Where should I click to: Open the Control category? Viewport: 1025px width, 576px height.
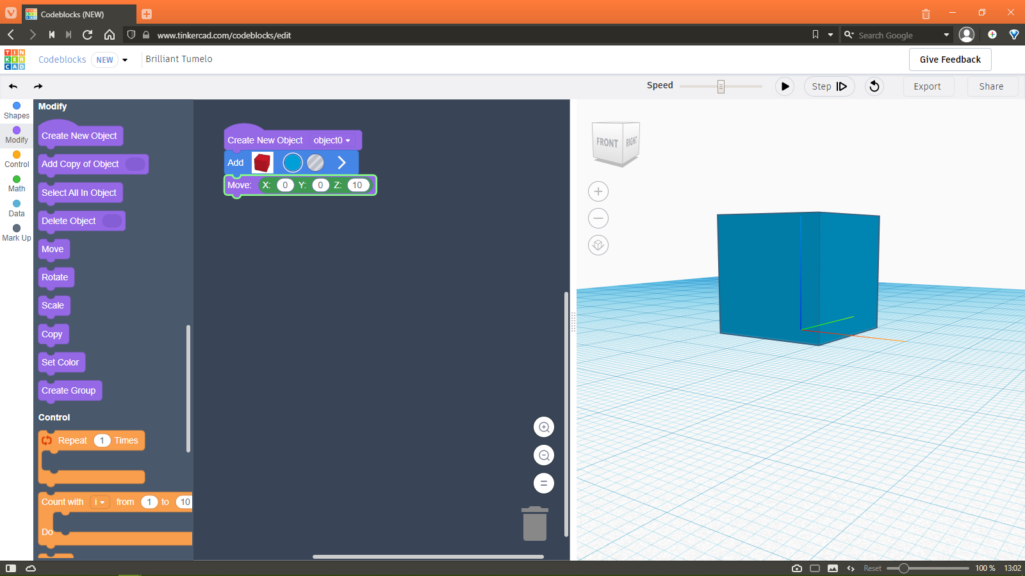coord(17,159)
